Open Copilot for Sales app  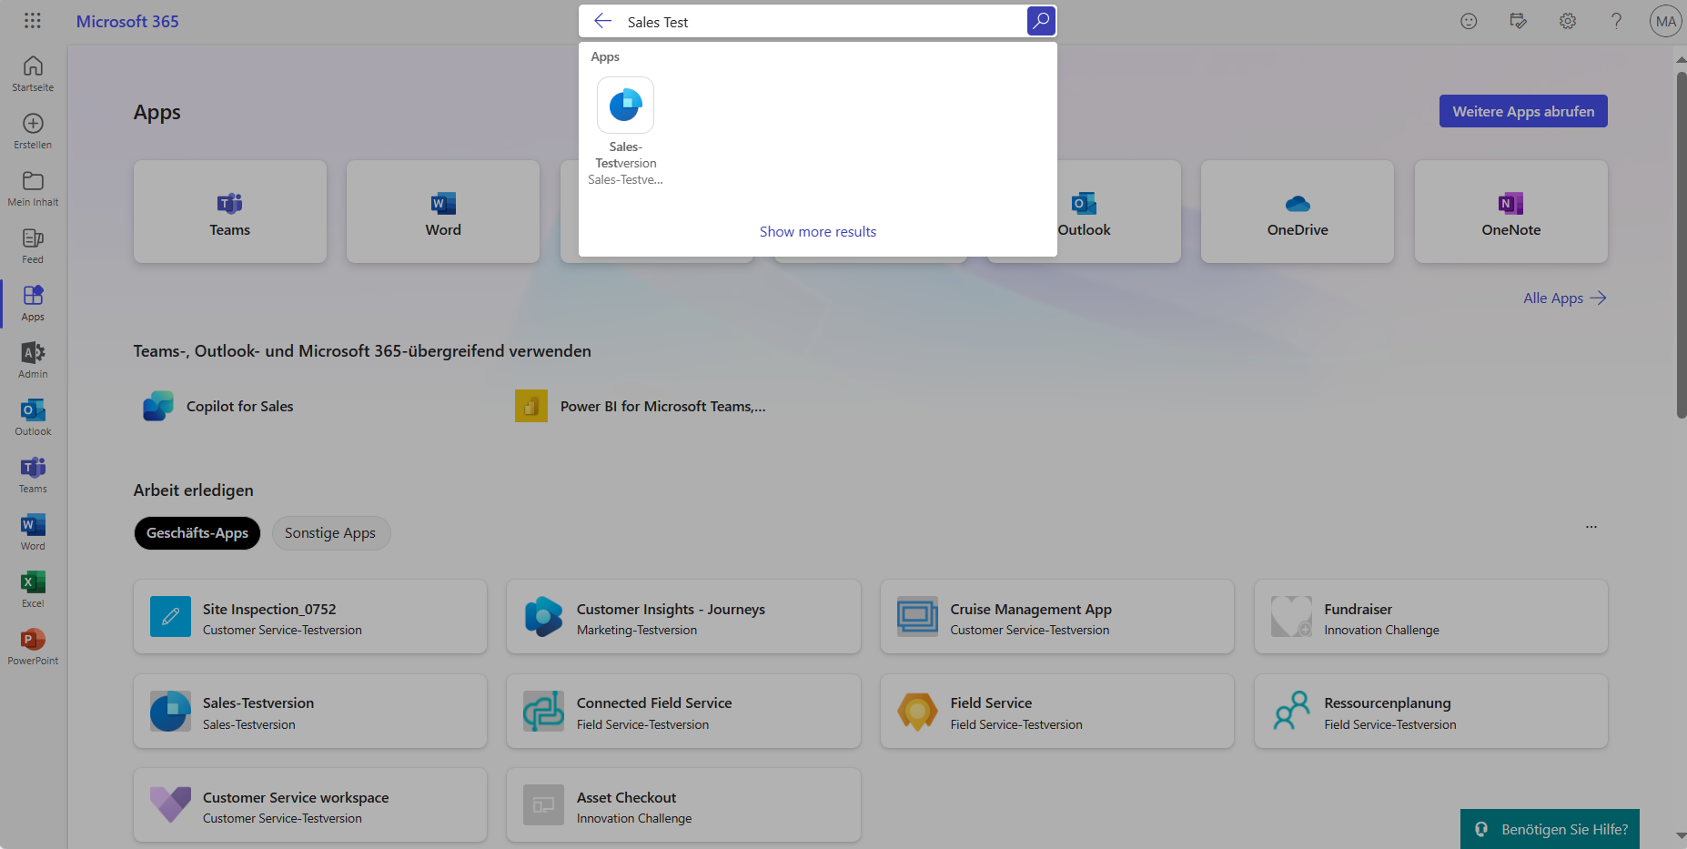(218, 406)
